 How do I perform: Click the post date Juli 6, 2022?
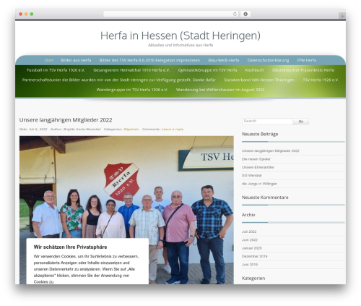click(x=38, y=129)
